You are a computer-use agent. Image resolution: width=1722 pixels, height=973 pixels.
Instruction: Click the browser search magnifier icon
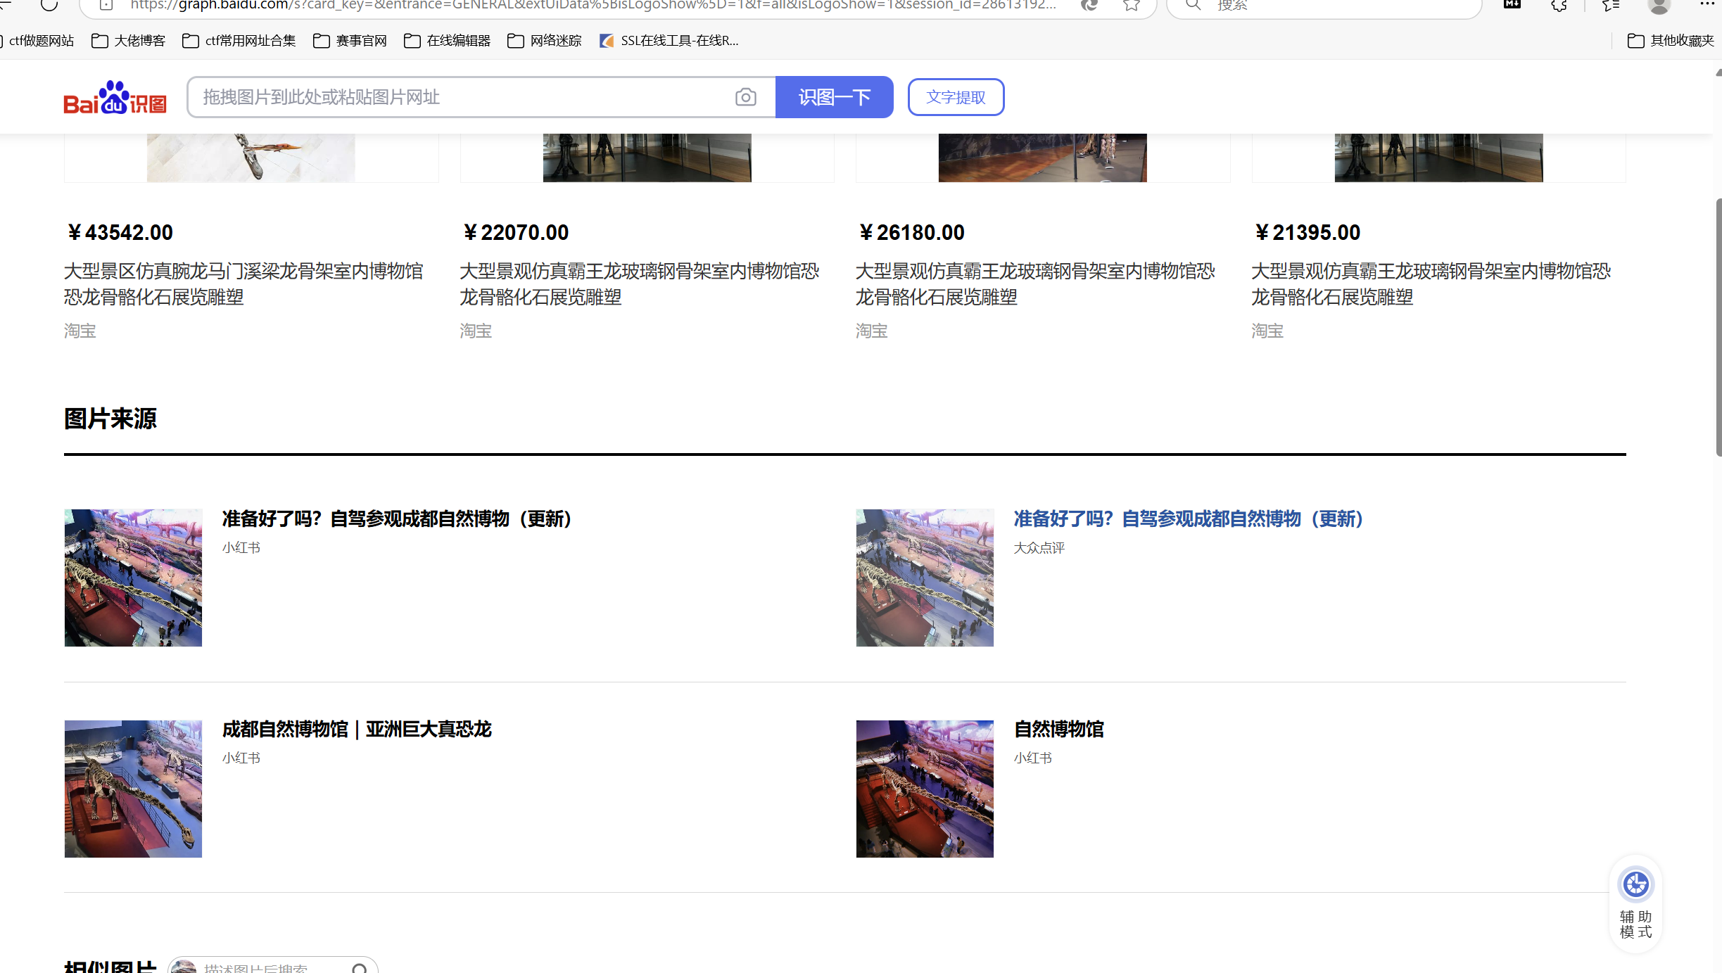pyautogui.click(x=1193, y=6)
